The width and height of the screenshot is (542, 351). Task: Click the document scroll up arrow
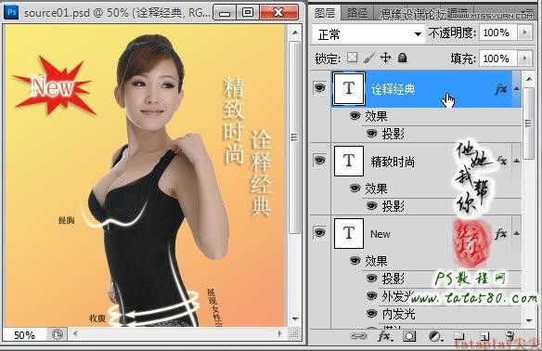[295, 32]
